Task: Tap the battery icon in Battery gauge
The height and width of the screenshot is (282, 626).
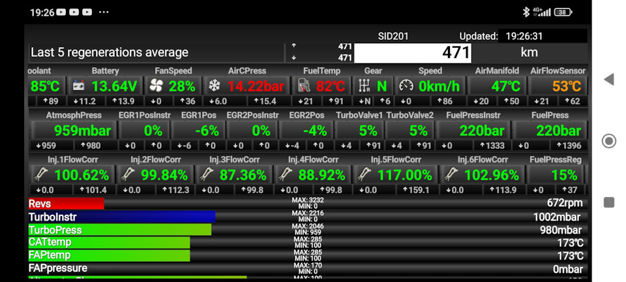Action: point(79,86)
